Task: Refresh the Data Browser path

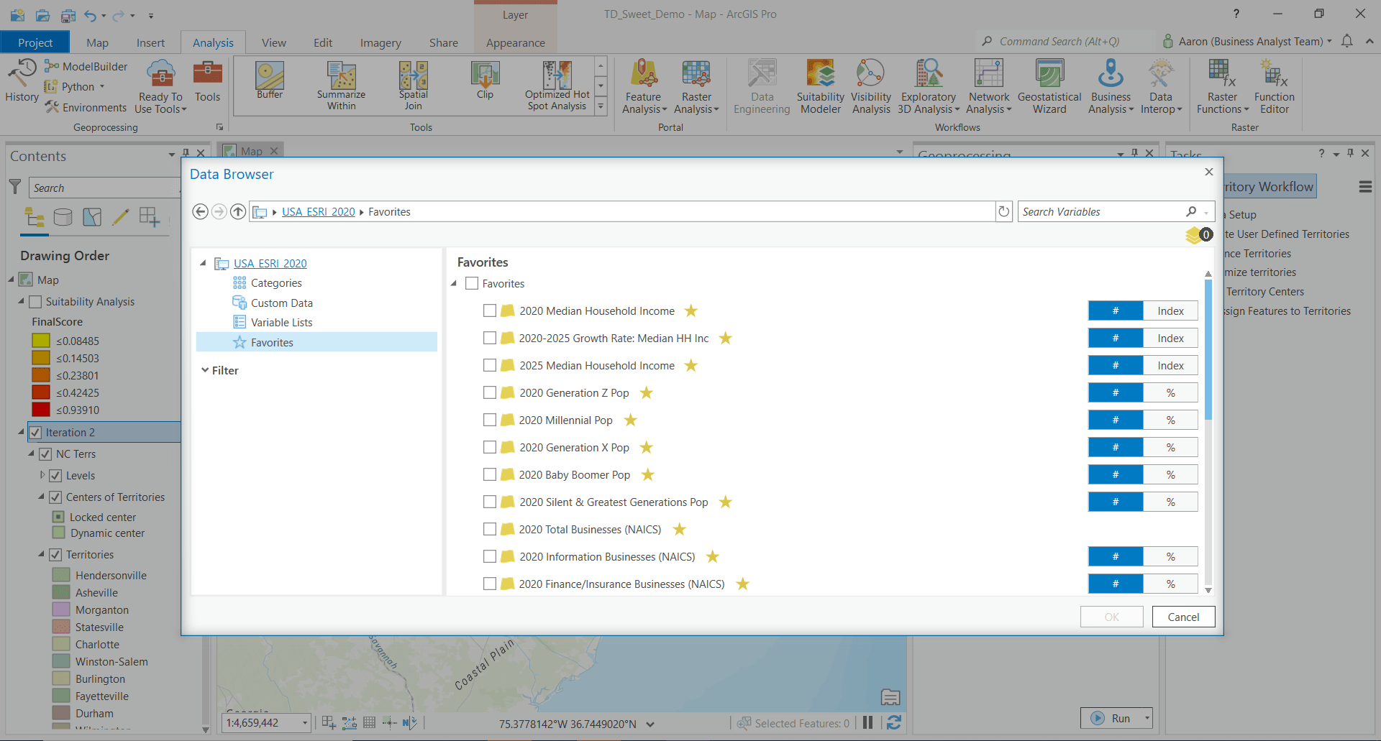Action: pos(1004,211)
